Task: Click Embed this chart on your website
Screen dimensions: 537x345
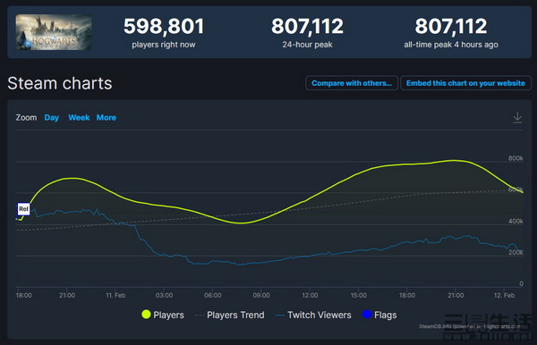Action: tap(465, 83)
